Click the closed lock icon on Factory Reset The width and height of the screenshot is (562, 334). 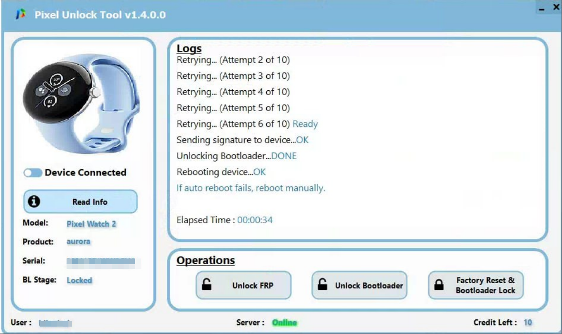point(439,285)
